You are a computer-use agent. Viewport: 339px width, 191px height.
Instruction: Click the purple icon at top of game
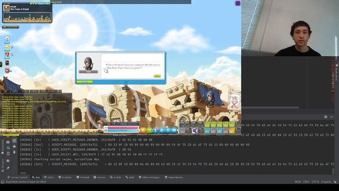[238, 3]
